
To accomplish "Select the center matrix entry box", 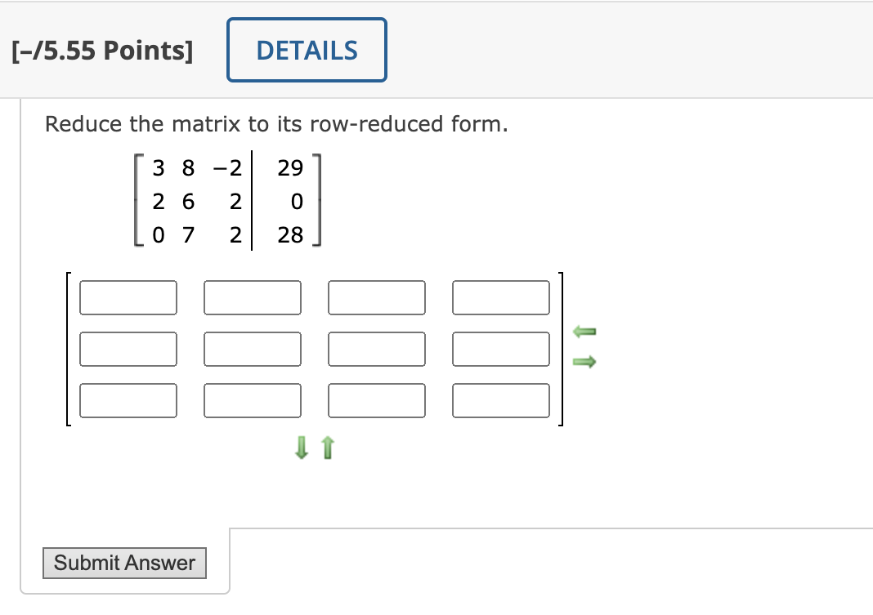I will click(x=252, y=349).
